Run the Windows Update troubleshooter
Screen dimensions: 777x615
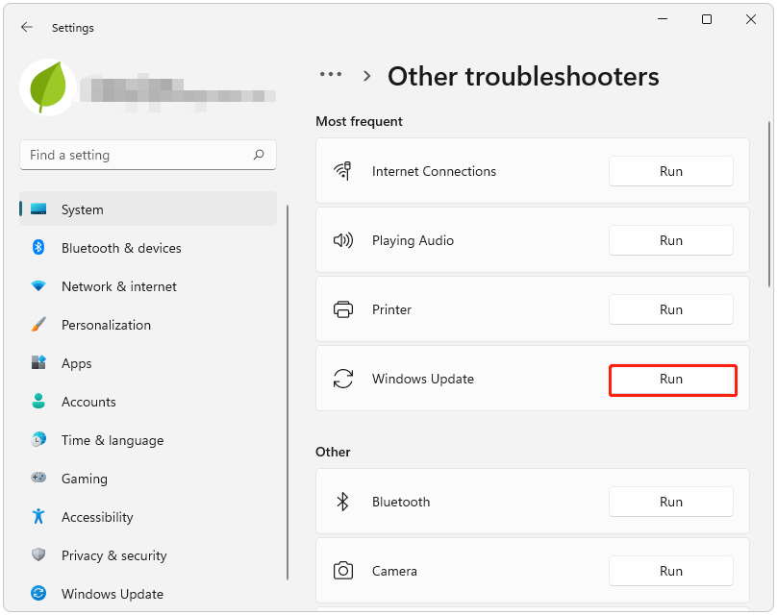[x=670, y=379]
